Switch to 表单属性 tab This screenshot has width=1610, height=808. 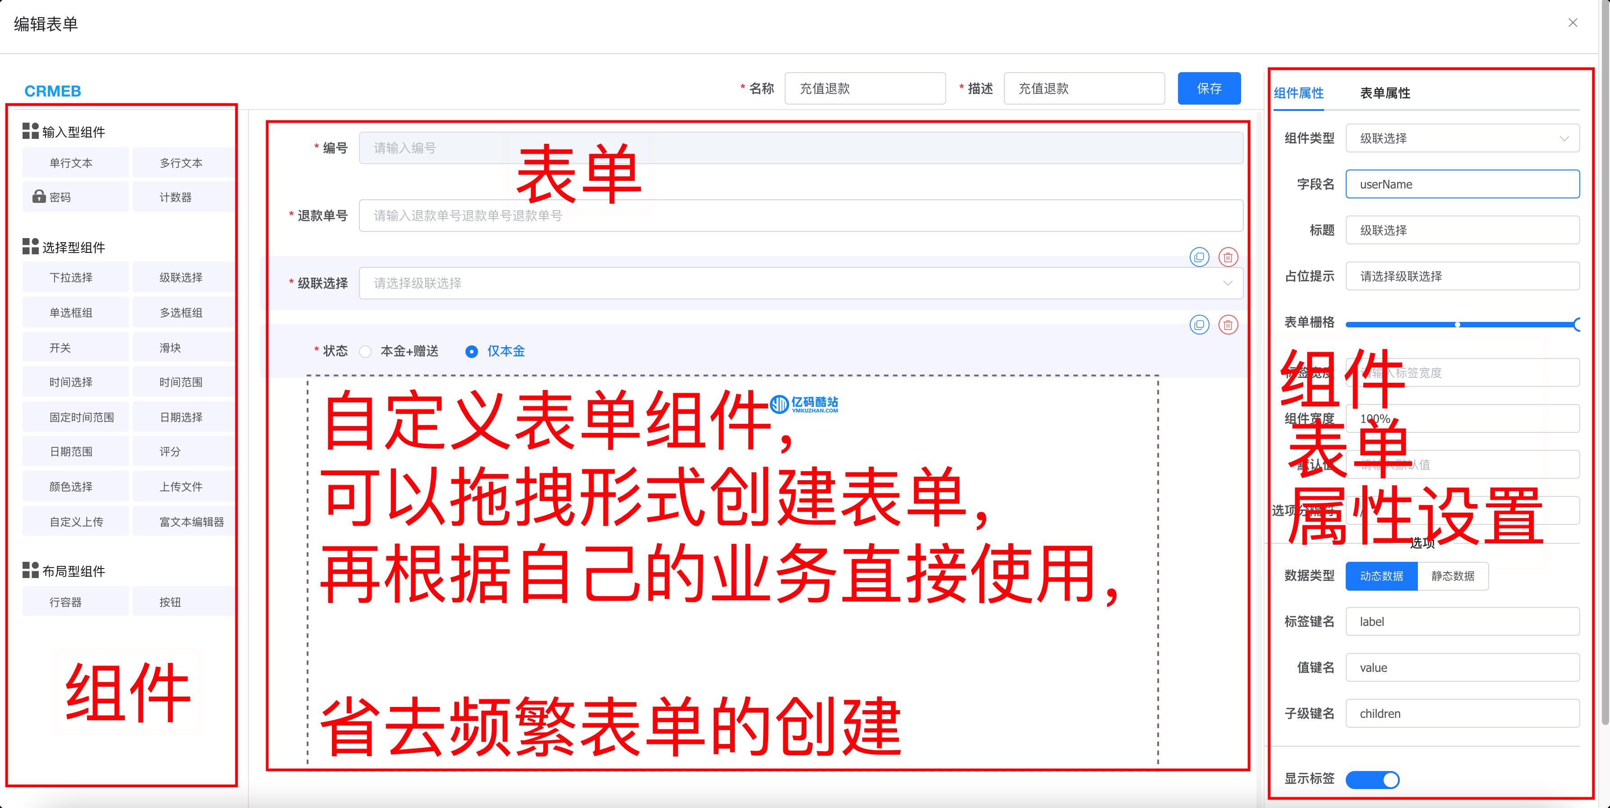[x=1385, y=93]
